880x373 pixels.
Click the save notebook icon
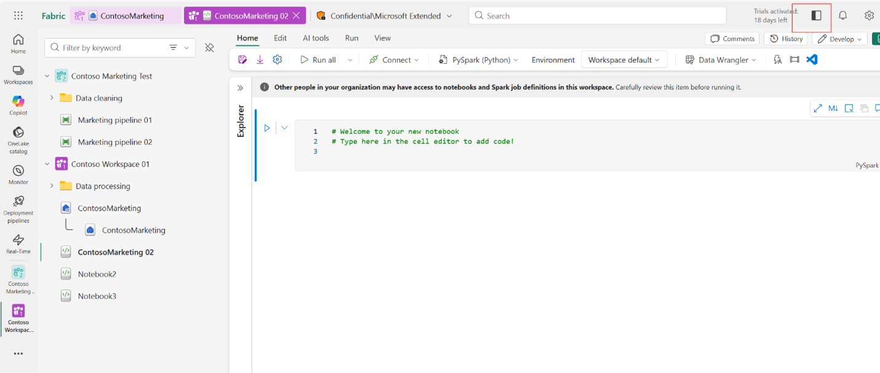pos(242,60)
